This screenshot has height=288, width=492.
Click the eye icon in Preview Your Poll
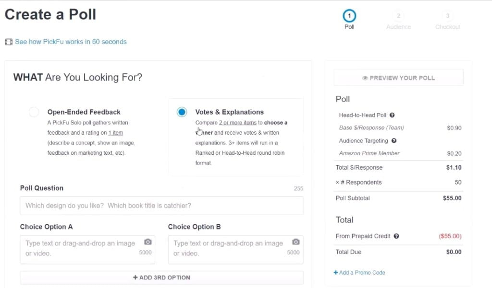tap(365, 78)
